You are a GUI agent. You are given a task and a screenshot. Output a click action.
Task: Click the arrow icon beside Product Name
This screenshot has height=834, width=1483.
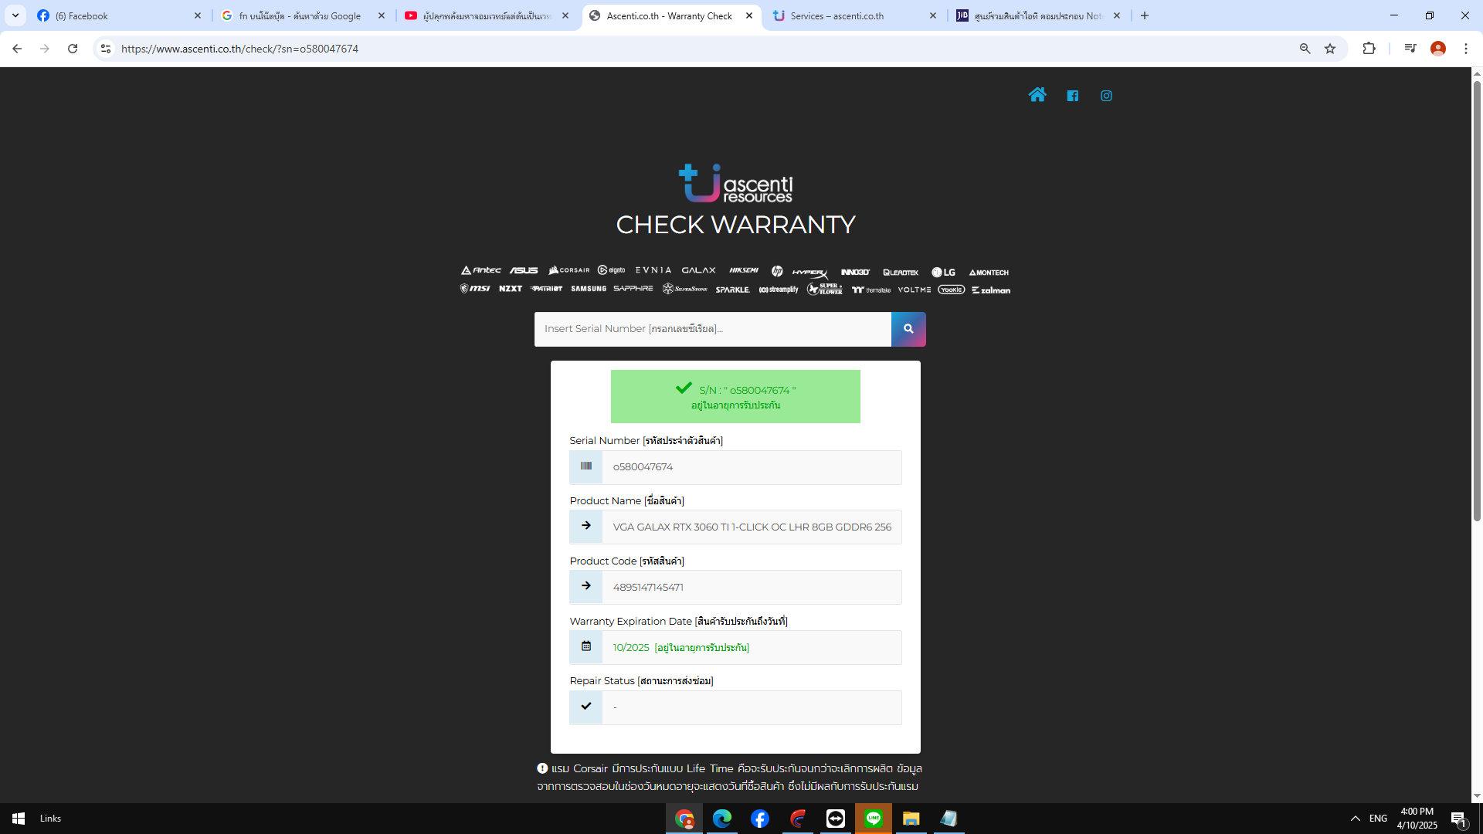coord(586,526)
